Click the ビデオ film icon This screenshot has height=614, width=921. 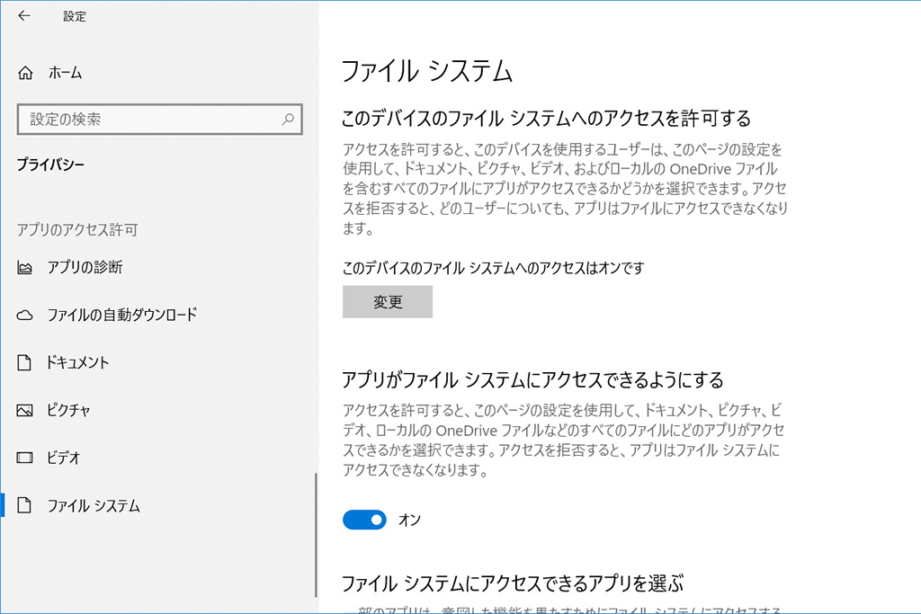click(25, 458)
